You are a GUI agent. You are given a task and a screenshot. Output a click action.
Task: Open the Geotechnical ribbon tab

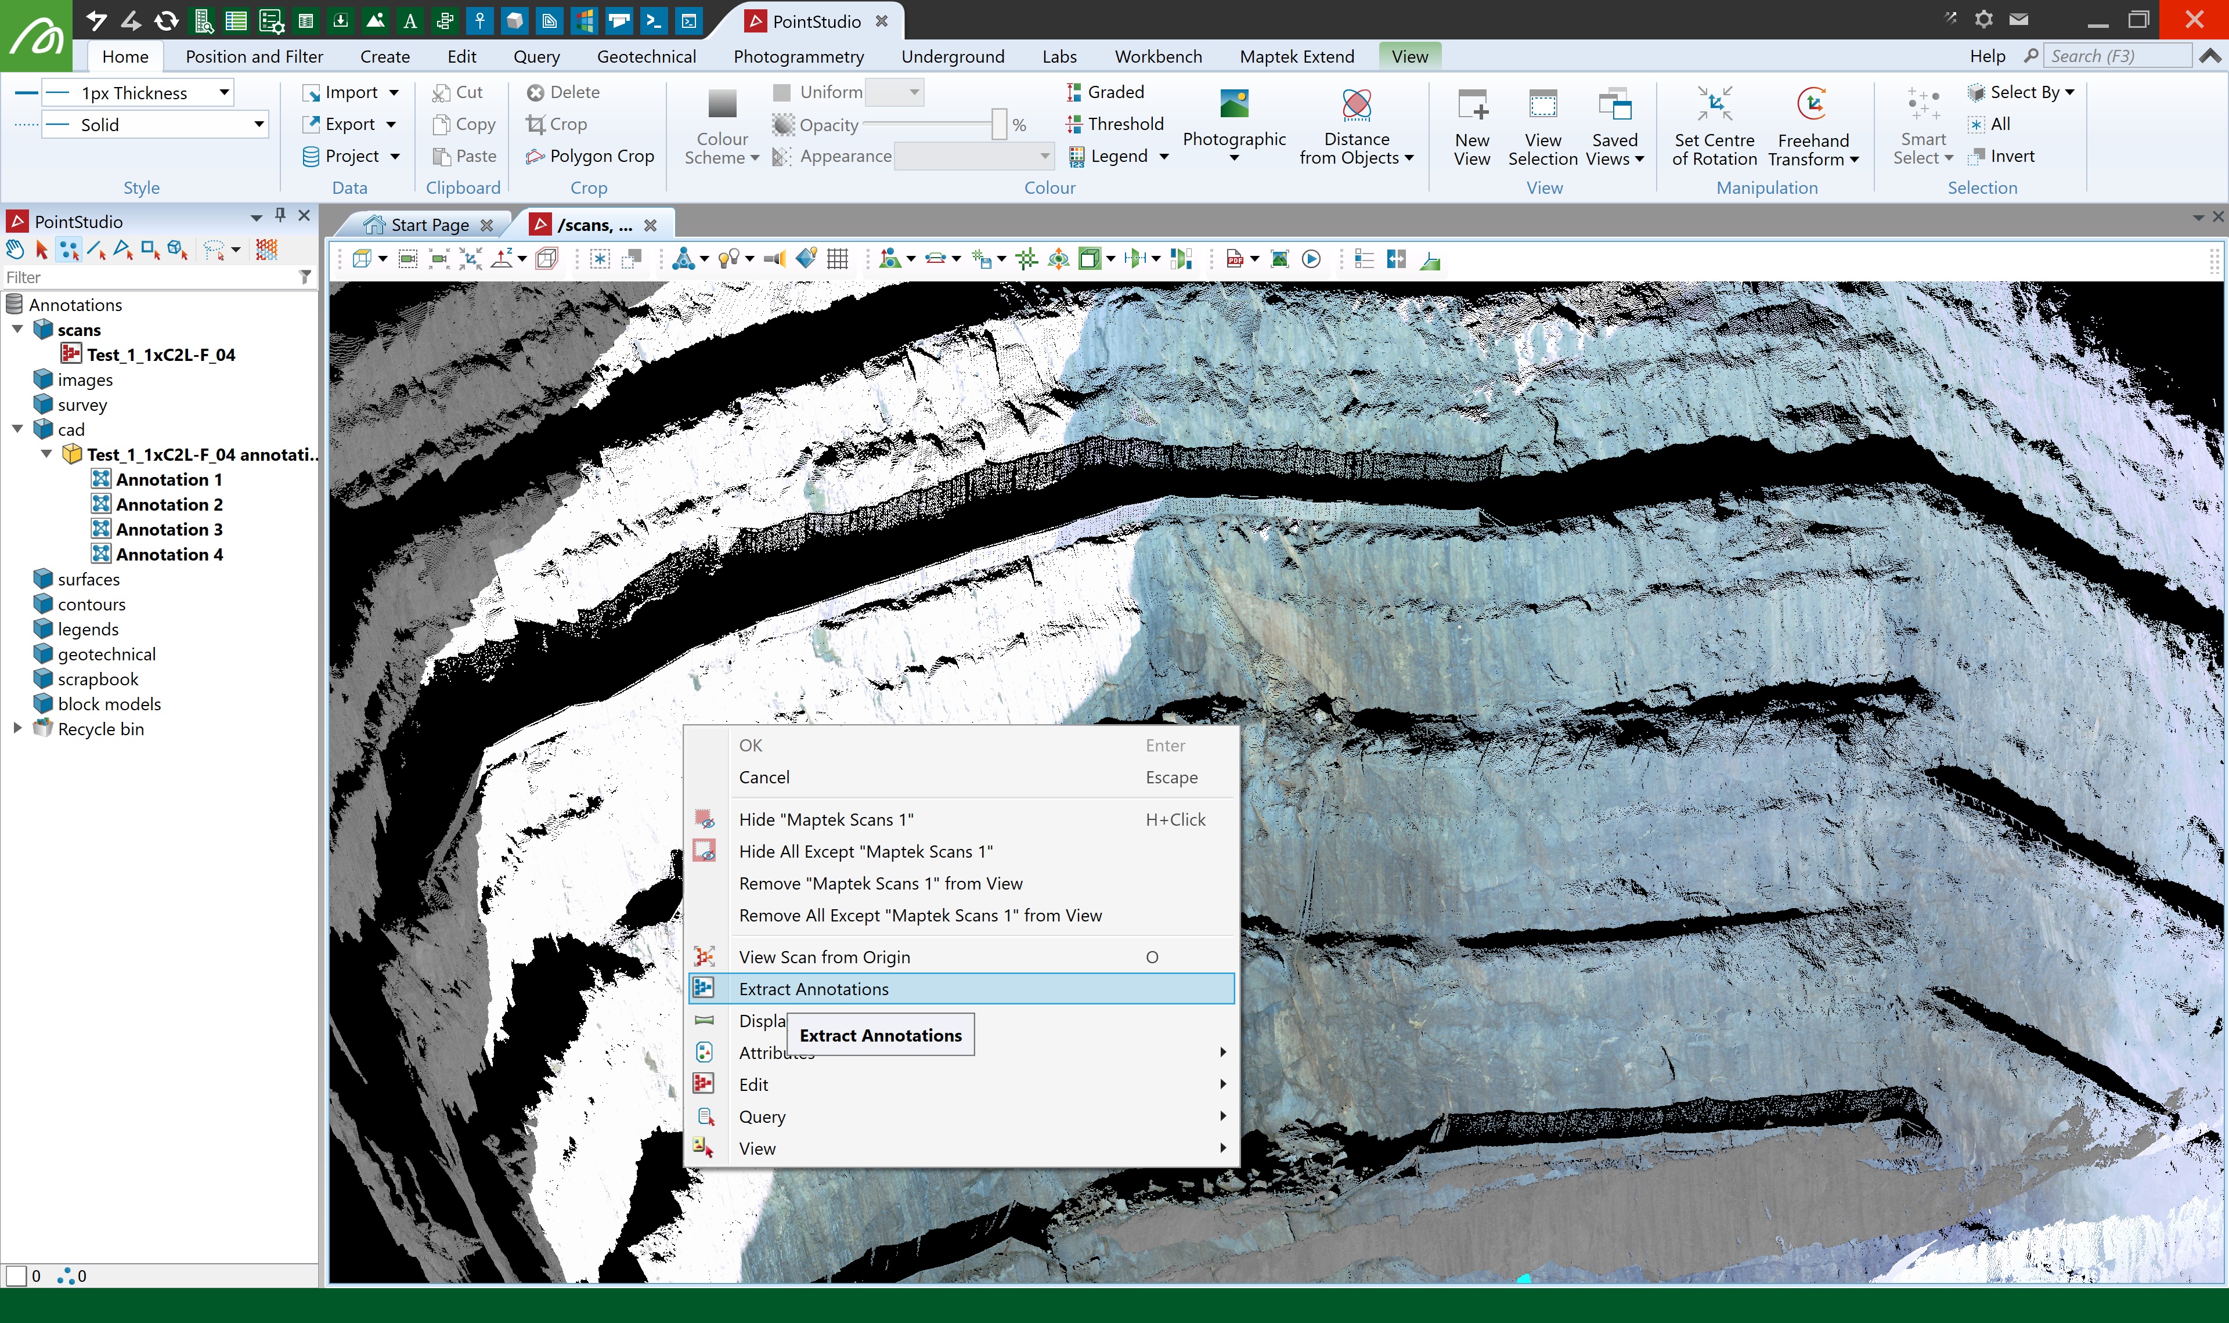645,56
